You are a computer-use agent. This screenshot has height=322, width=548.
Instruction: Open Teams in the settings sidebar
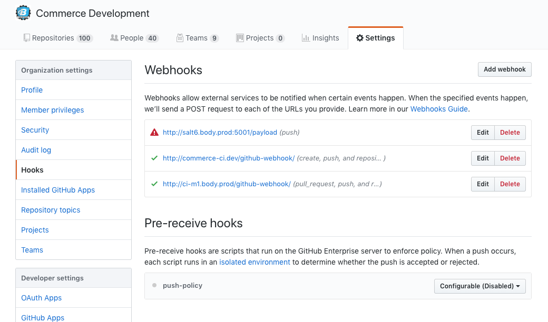coord(73,250)
